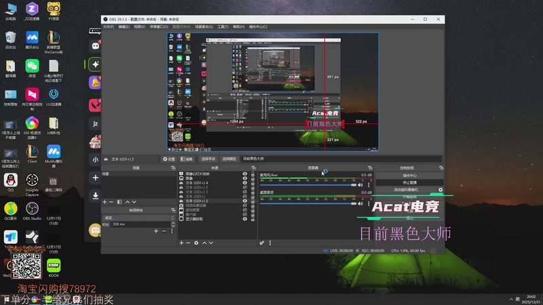Adjust transition duration stepper arrows
Viewport: 543px width, 305px height.
tap(173, 224)
